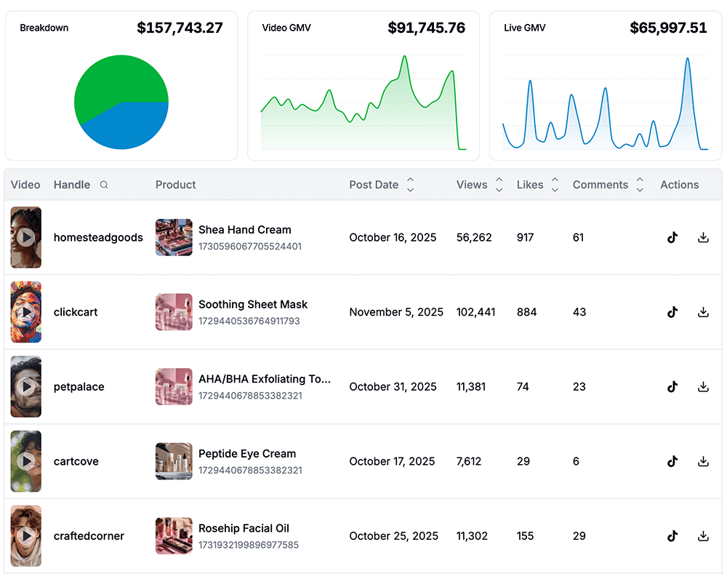Image resolution: width=727 pixels, height=582 pixels.
Task: Select the cartcove handle name
Action: tap(76, 461)
